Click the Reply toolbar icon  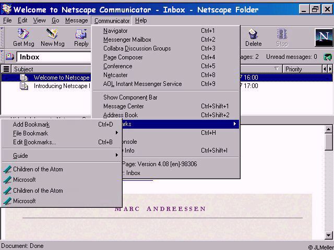pyautogui.click(x=81, y=34)
